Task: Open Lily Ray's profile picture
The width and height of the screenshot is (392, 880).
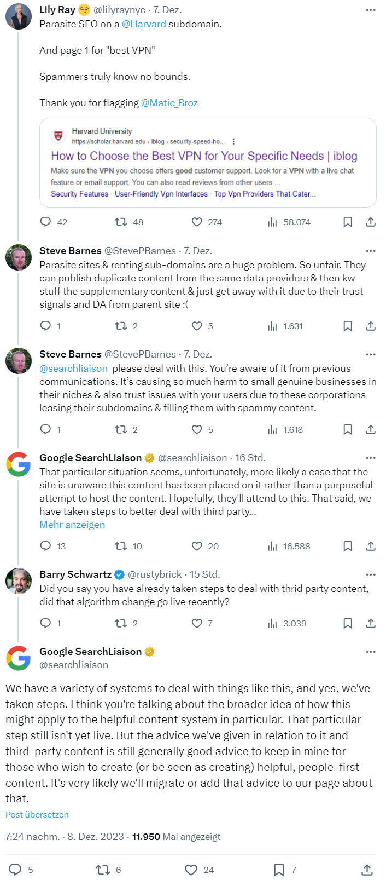Action: pyautogui.click(x=19, y=16)
